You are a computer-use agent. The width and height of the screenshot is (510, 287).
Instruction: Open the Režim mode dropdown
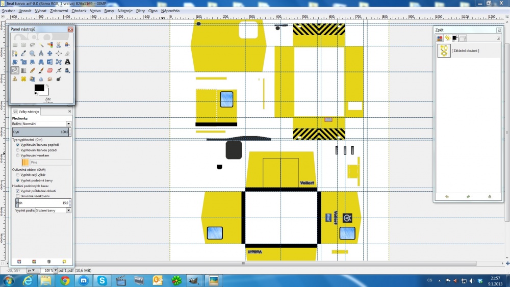[46, 124]
